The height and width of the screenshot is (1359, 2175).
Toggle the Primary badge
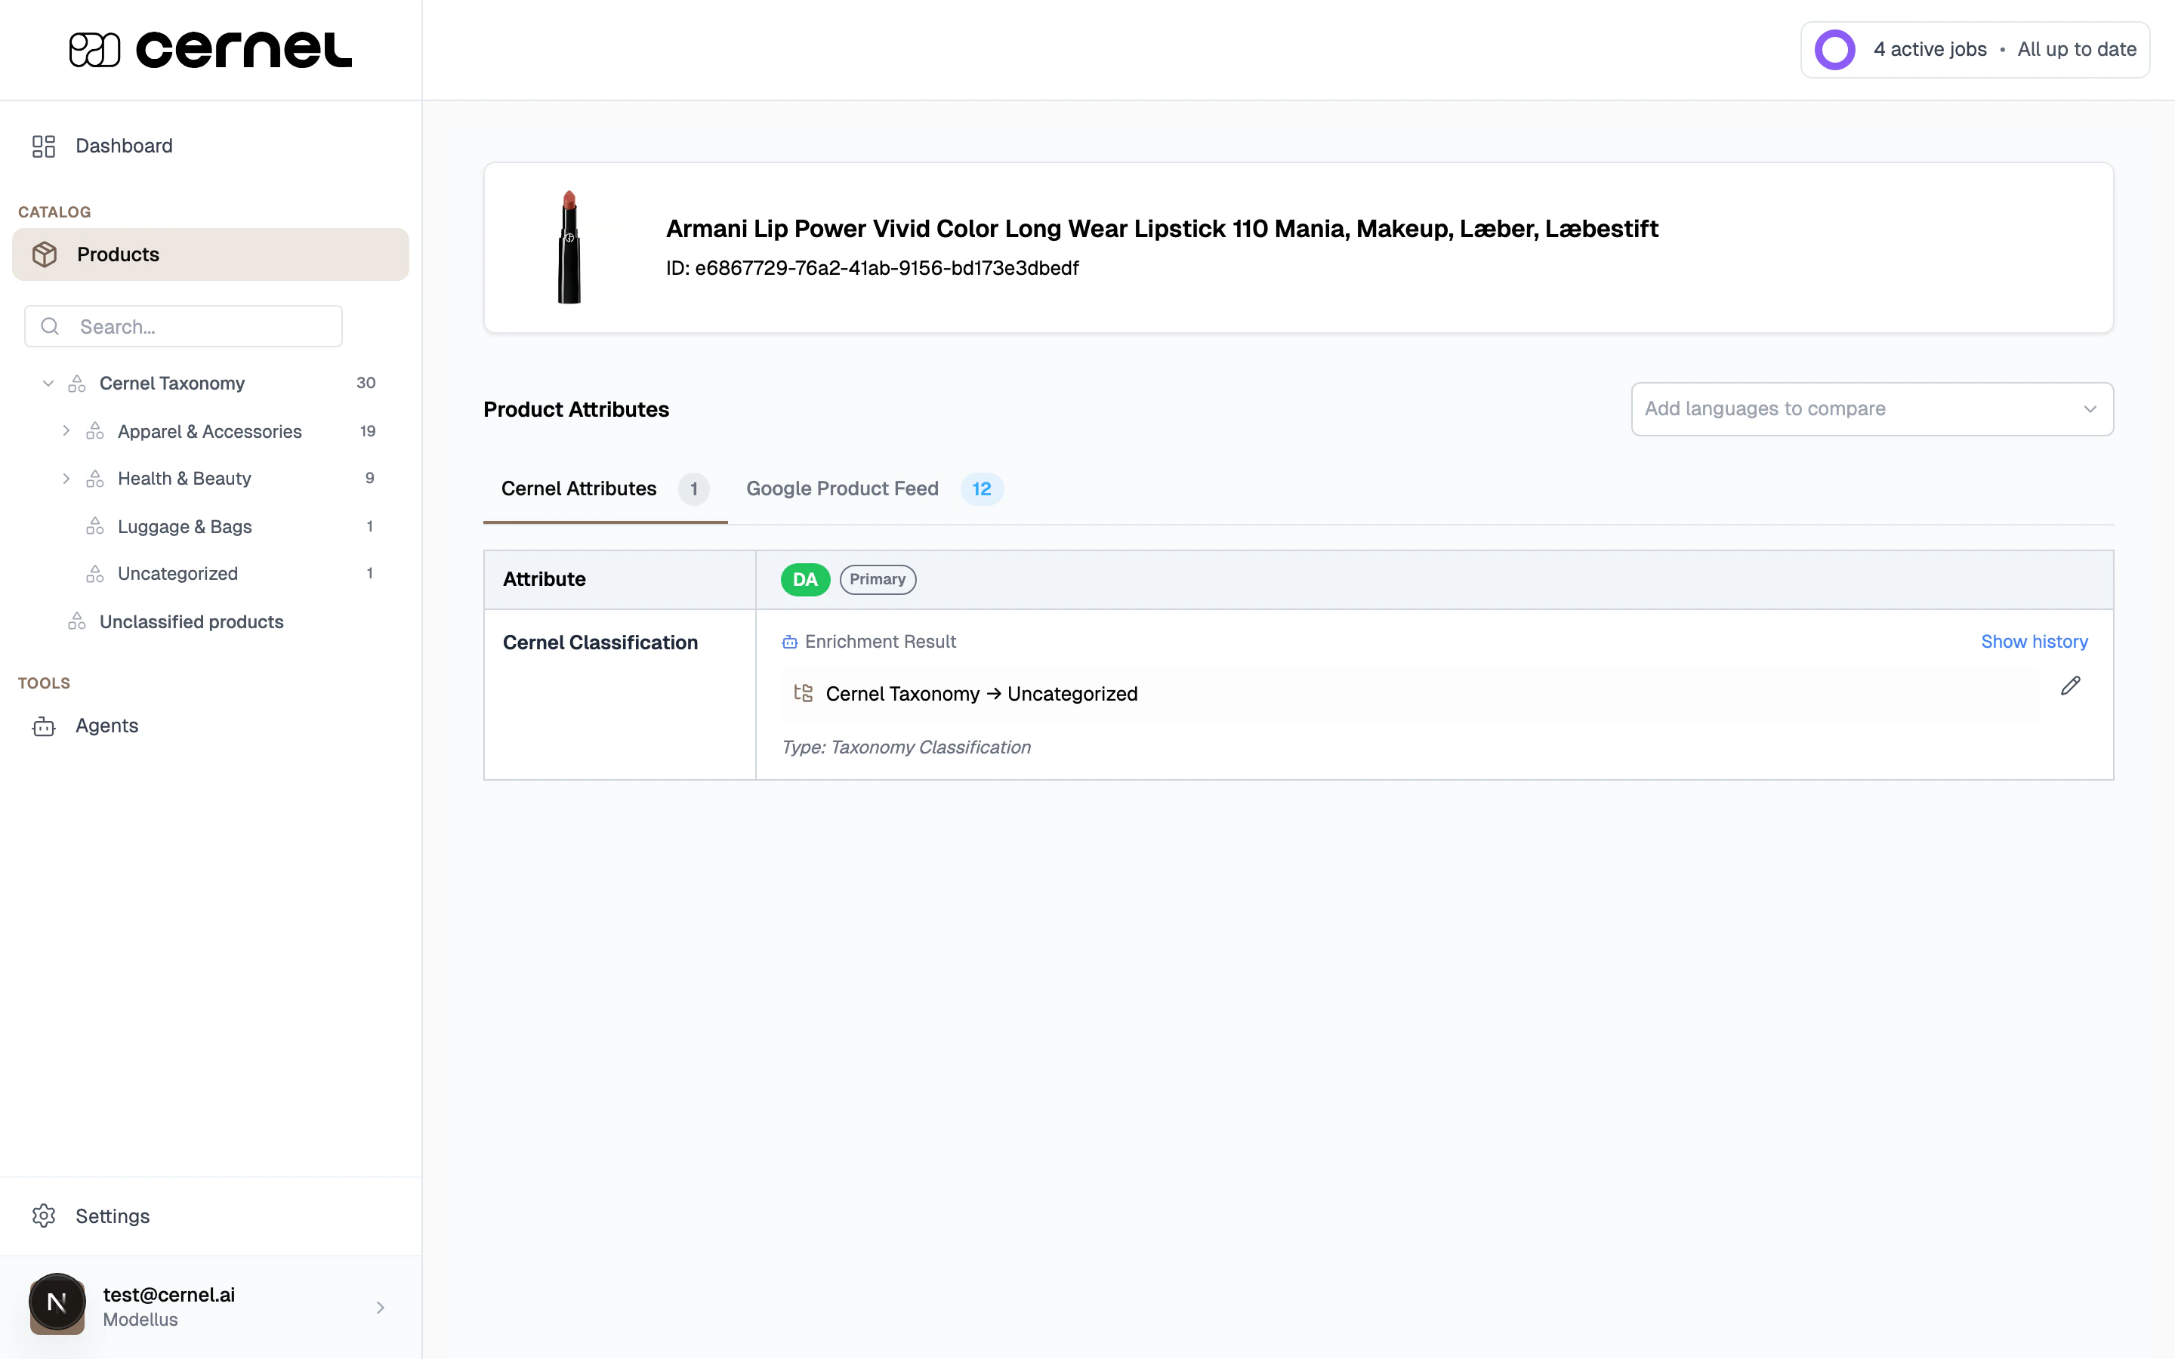(878, 579)
